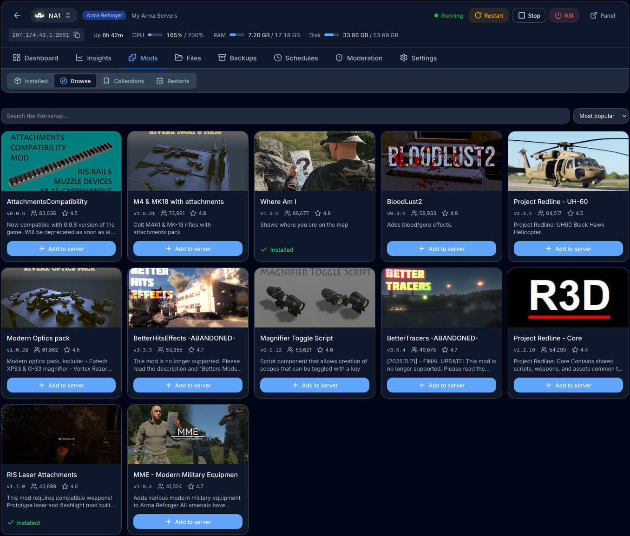Click the star rating icon on BloodLust2
The image size is (630, 536).
click(x=445, y=213)
